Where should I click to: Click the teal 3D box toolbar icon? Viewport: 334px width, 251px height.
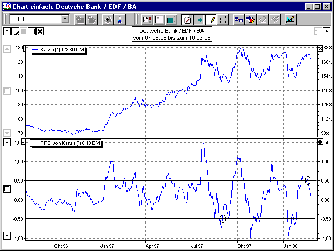coord(171,19)
